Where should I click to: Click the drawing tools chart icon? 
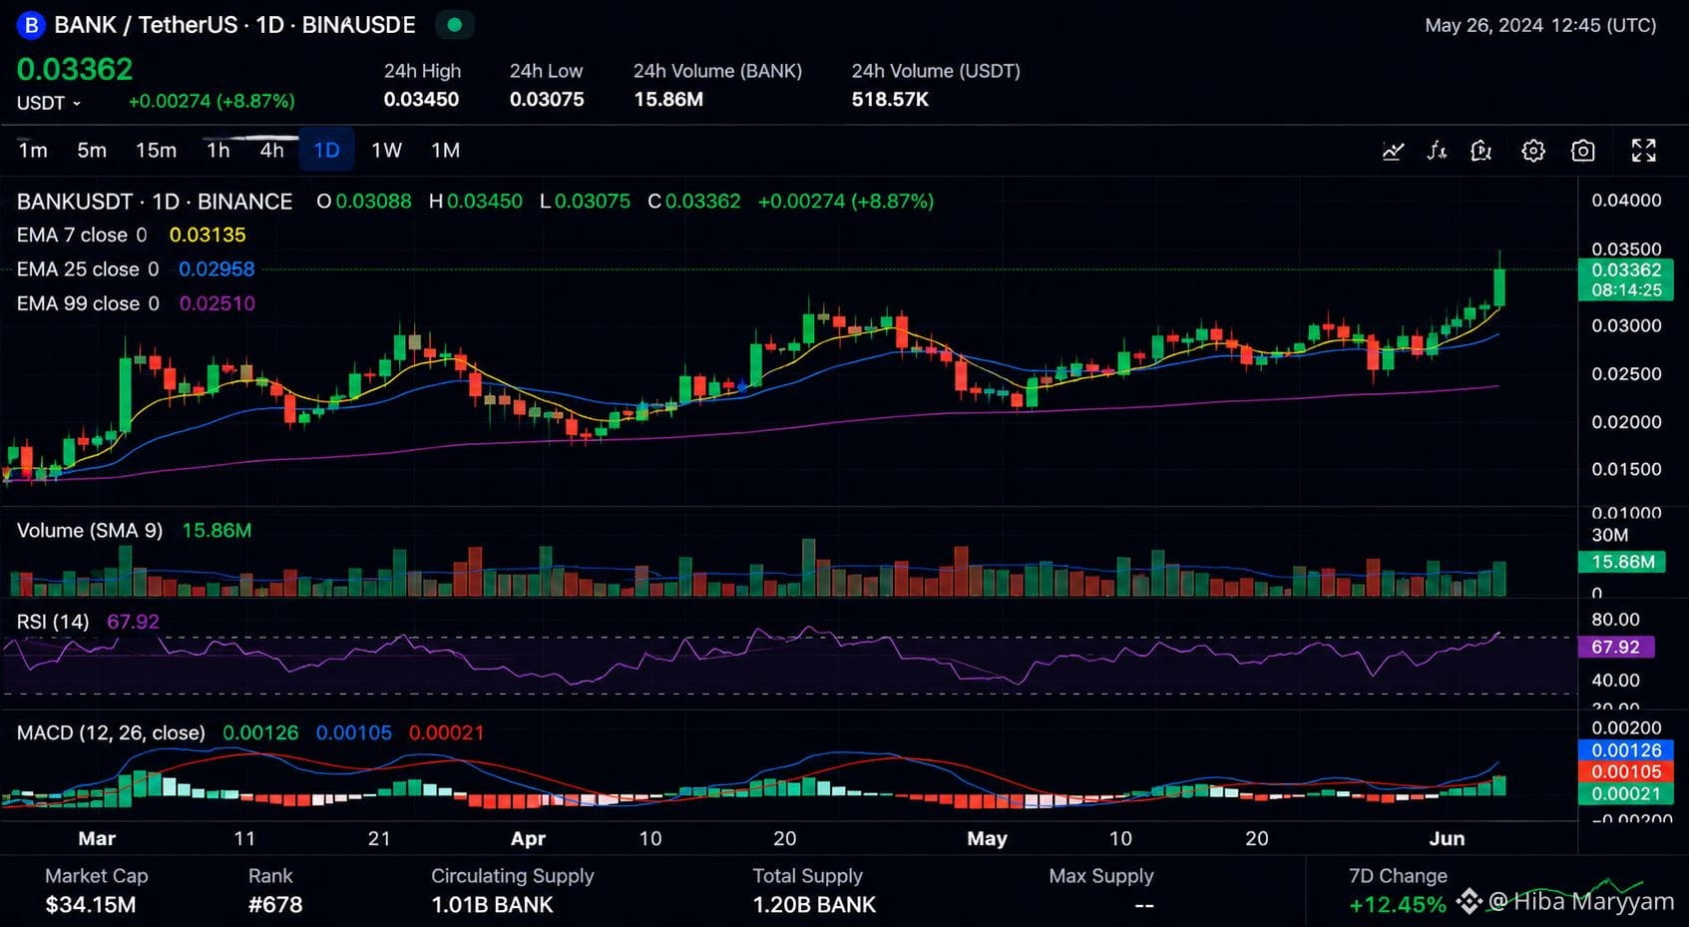(1481, 151)
